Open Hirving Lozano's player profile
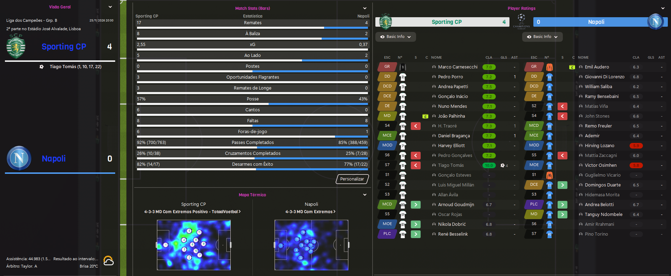 pyautogui.click(x=600, y=146)
